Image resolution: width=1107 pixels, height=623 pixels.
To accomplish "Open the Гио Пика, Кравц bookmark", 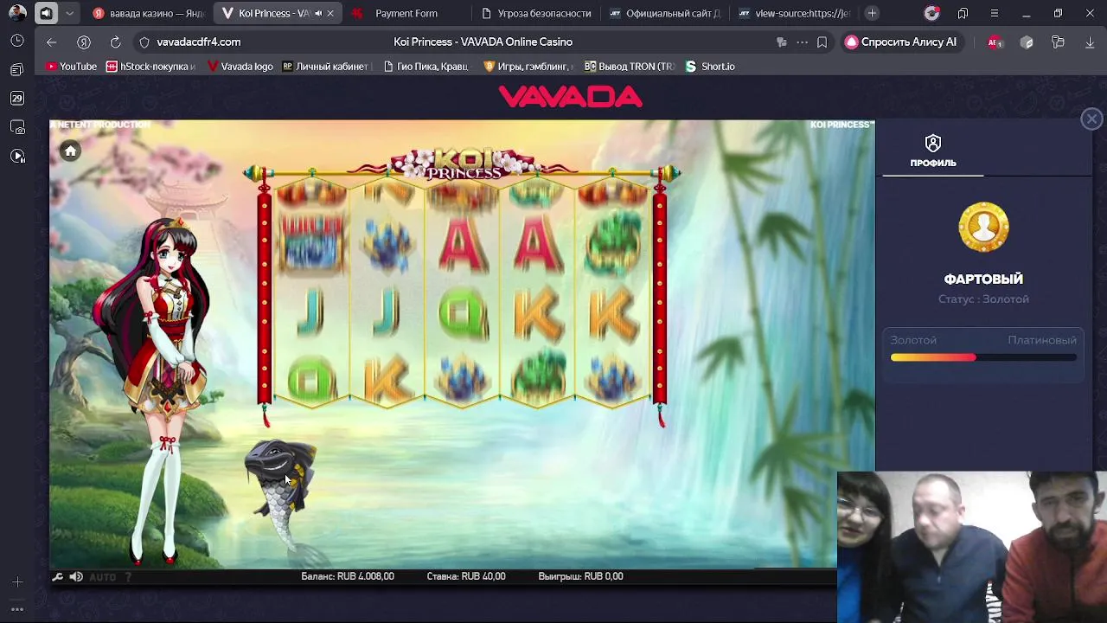I will point(426,66).
